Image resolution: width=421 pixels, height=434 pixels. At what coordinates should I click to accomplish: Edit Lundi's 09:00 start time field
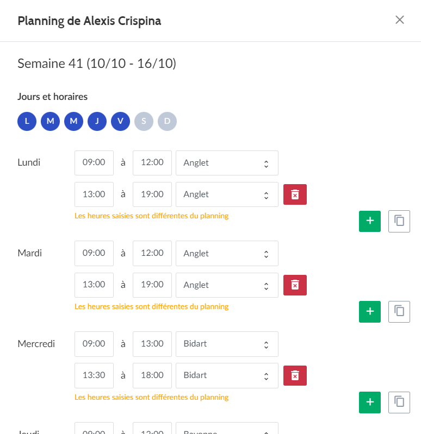[x=94, y=163]
